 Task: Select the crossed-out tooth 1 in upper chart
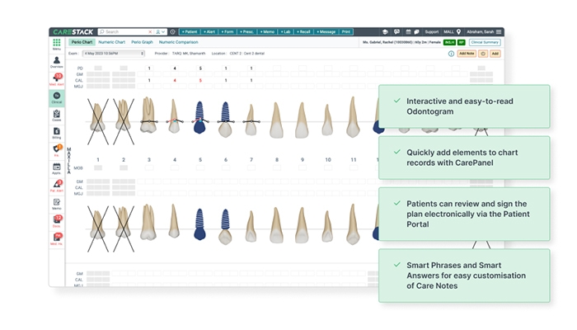(x=98, y=121)
